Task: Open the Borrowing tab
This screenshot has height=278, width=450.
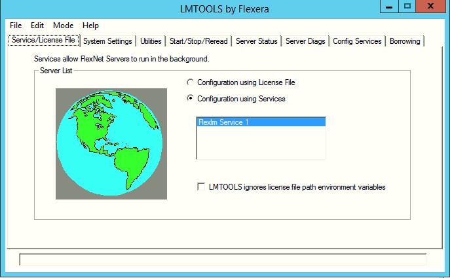Action: [x=405, y=41]
